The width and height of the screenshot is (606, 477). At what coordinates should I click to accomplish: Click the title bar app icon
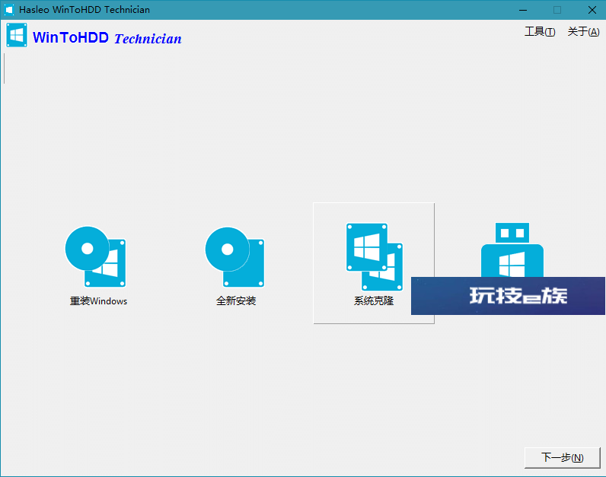[9, 10]
